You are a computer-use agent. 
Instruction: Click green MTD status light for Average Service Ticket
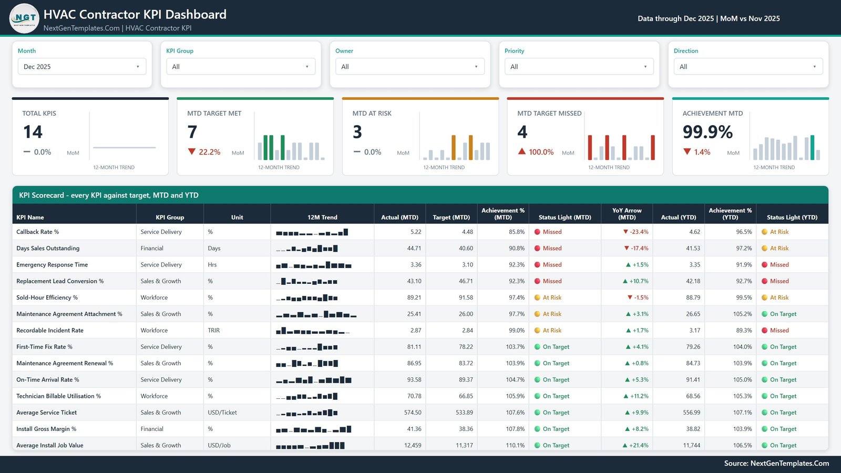pos(538,413)
